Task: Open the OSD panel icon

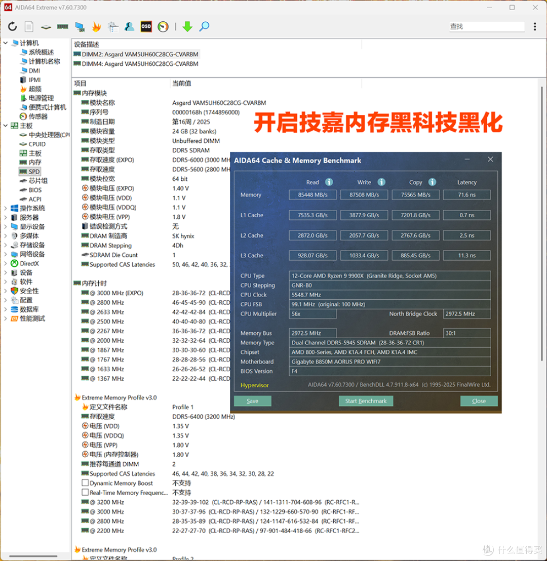Action: click(x=146, y=26)
